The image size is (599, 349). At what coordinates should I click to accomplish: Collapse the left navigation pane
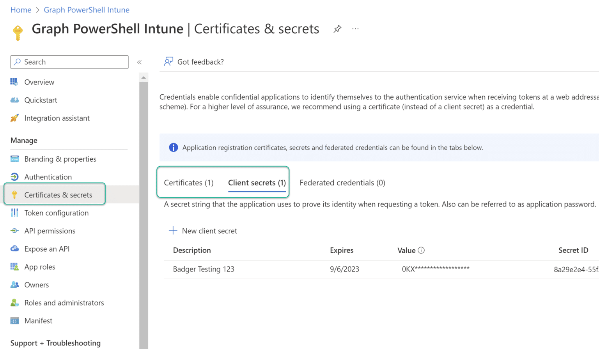139,62
